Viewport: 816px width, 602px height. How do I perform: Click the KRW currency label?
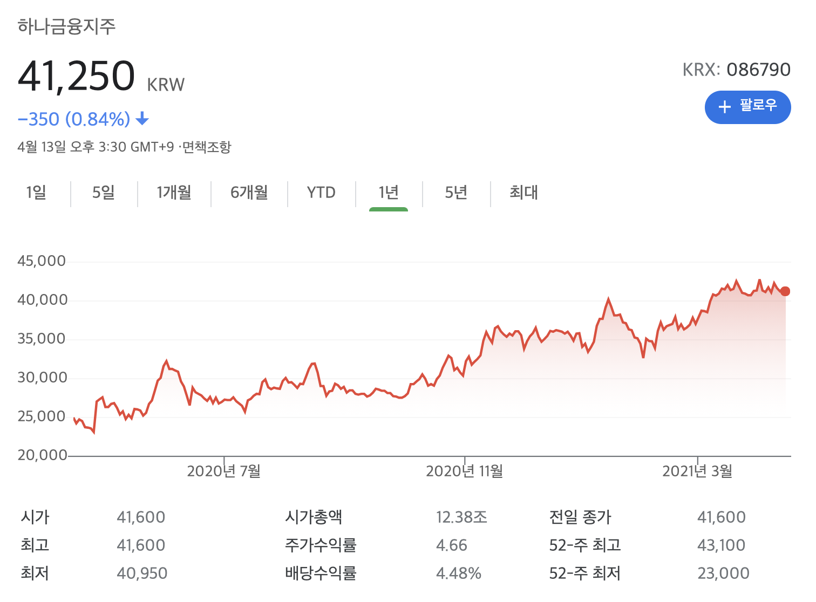coord(166,85)
